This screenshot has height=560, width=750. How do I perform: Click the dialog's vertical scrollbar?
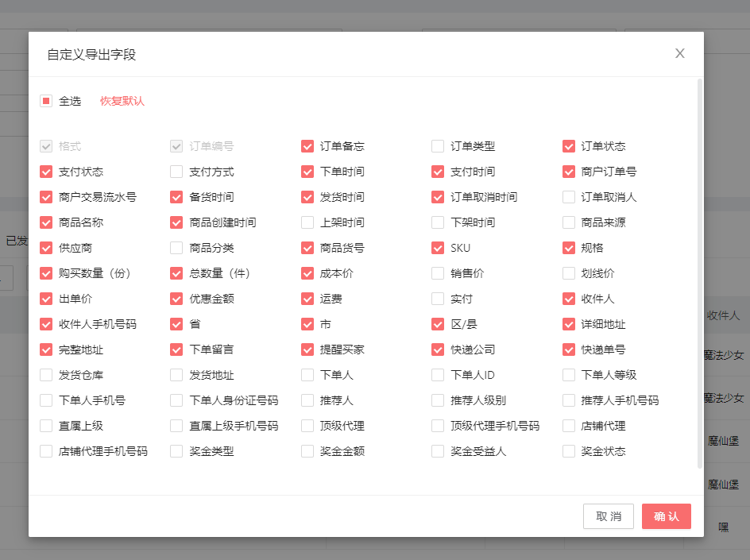click(699, 270)
